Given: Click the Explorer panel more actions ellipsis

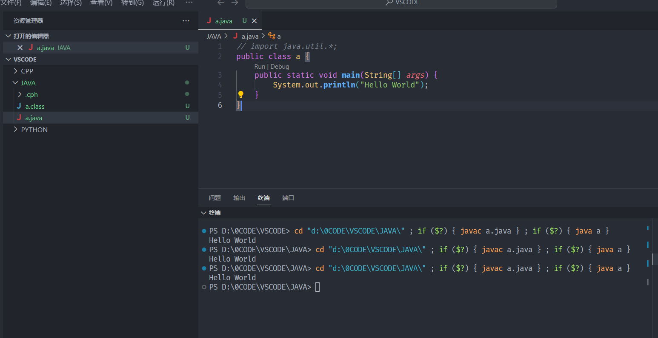Looking at the screenshot, I should [x=186, y=21].
